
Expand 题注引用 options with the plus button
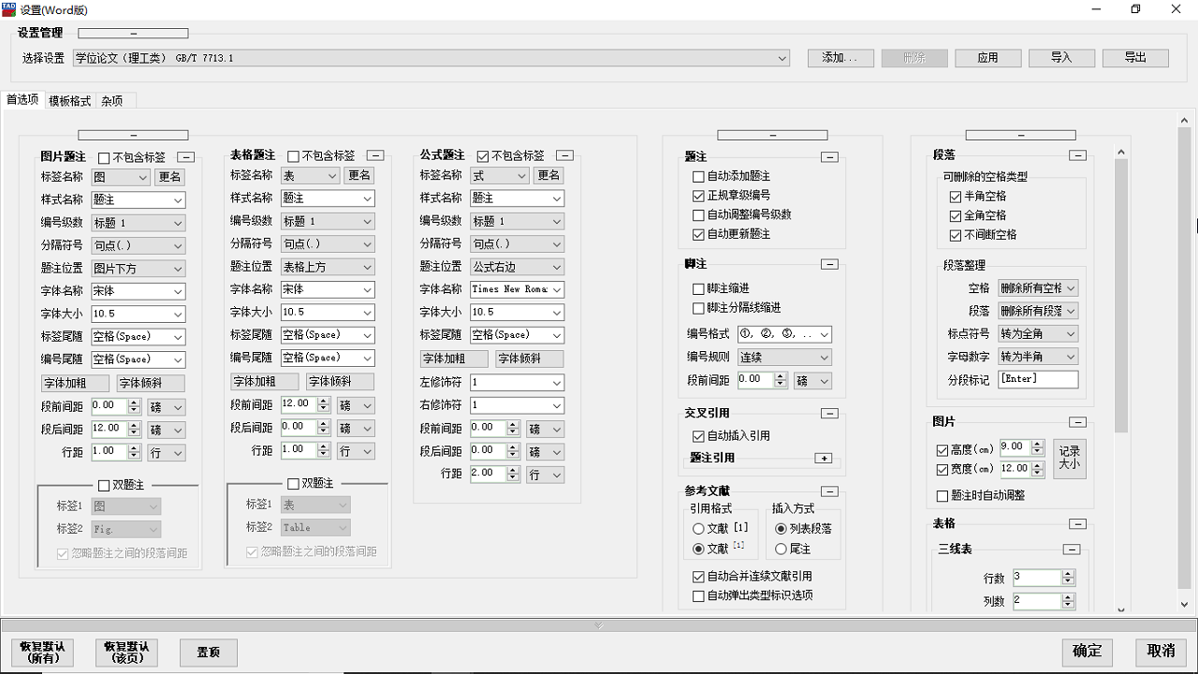point(824,459)
